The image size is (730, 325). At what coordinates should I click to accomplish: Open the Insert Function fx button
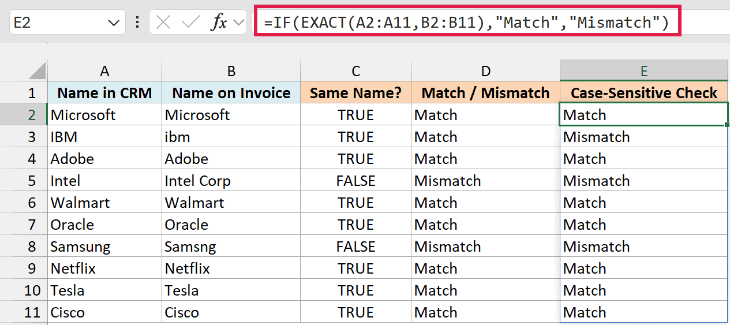click(218, 23)
